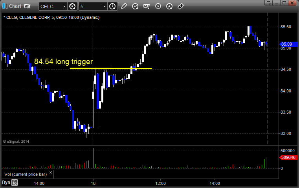Click the 18 date axis label
This screenshot has height=188, width=299.
pyautogui.click(x=93, y=183)
